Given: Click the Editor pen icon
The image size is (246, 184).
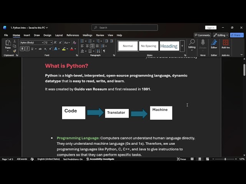Looking at the screenshot, I should click(x=214, y=43).
